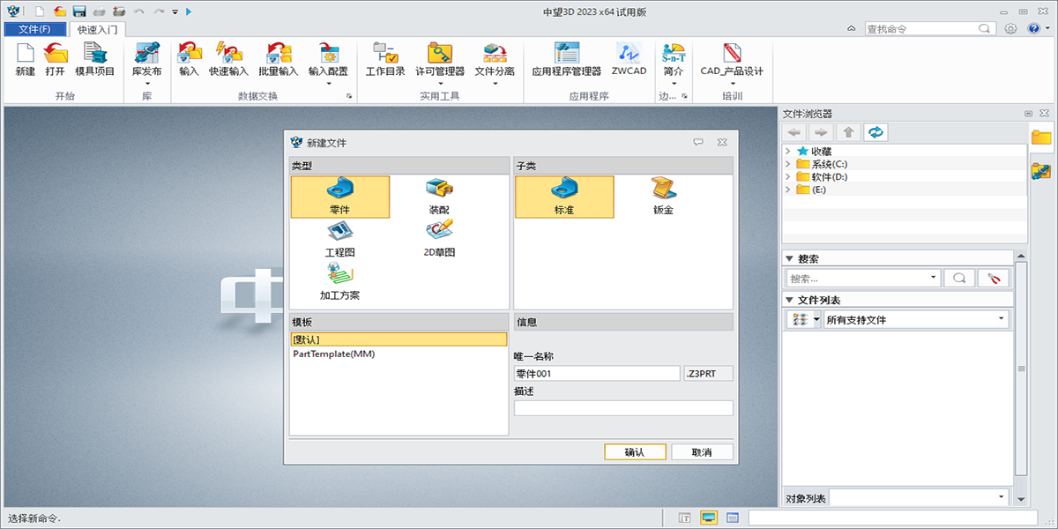The image size is (1058, 529).
Task: Click the 打开 (Open) icon
Action: click(56, 62)
